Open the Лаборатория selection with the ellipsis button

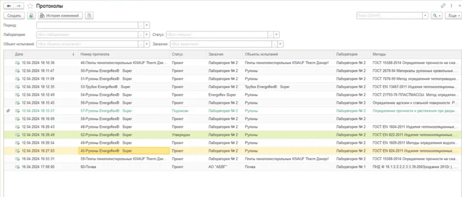pyautogui.click(x=141, y=35)
